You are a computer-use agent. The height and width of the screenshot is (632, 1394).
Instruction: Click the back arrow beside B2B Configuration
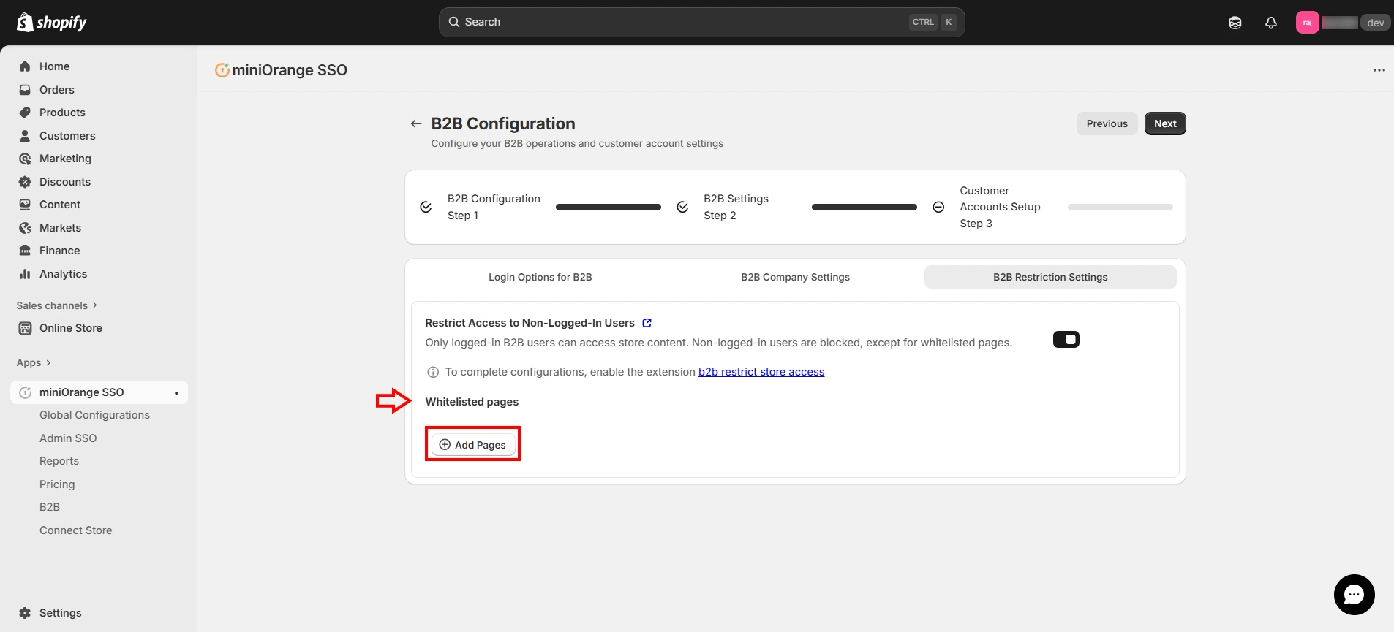point(416,123)
